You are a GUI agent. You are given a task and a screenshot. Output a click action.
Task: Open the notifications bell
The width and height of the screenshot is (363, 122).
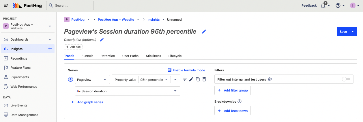tap(323, 5)
